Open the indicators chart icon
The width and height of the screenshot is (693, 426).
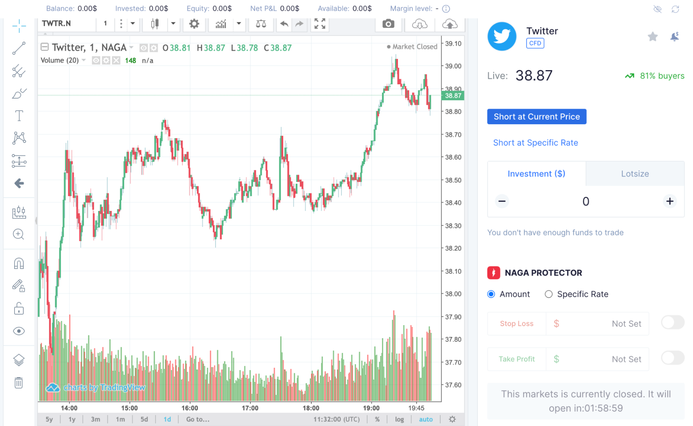(221, 24)
